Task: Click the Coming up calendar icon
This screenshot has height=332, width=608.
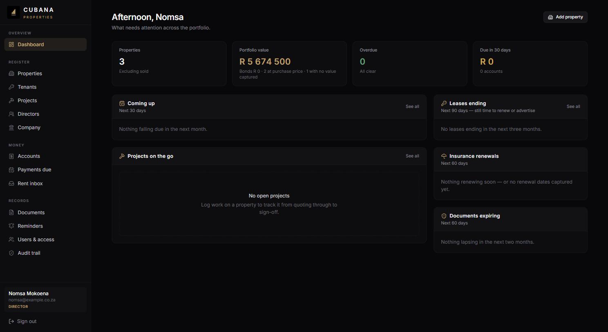Action: click(122, 103)
